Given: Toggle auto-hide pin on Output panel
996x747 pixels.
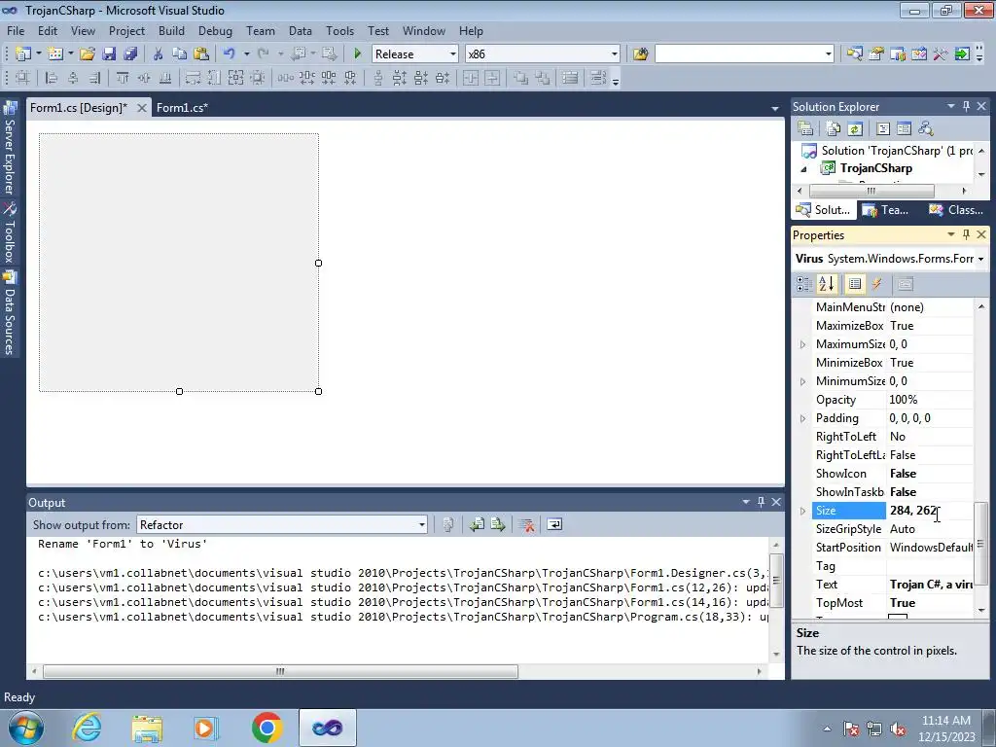Looking at the screenshot, I should 761,503.
